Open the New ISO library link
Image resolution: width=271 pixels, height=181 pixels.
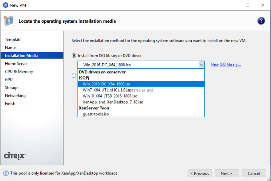click(226, 64)
